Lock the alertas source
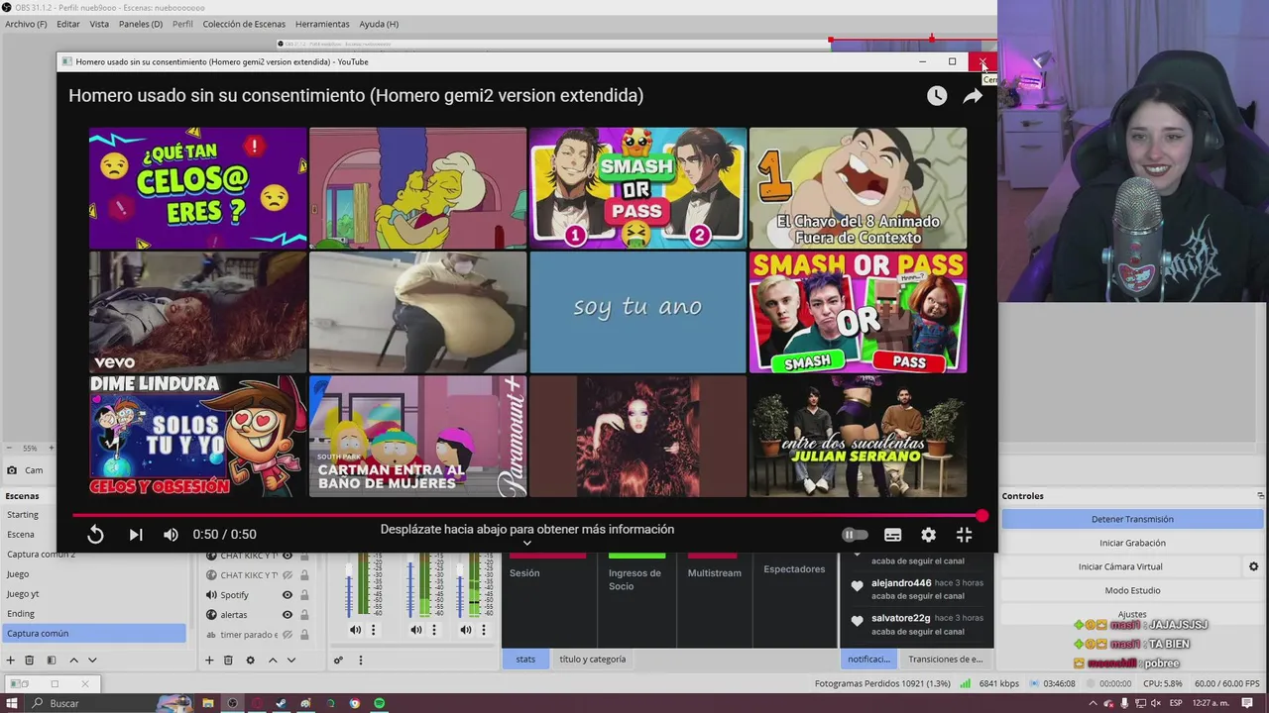This screenshot has width=1269, height=713. 304,615
